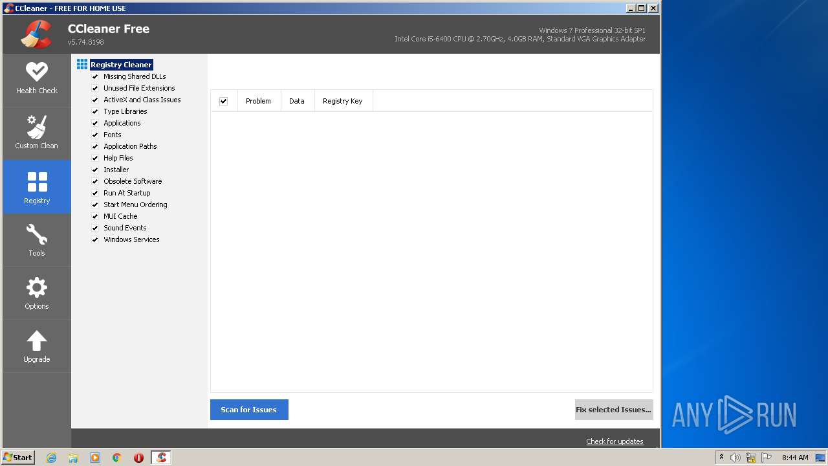828x466 pixels.
Task: Click the Intel Core i5-6400 CPU info text
Action: [520, 39]
